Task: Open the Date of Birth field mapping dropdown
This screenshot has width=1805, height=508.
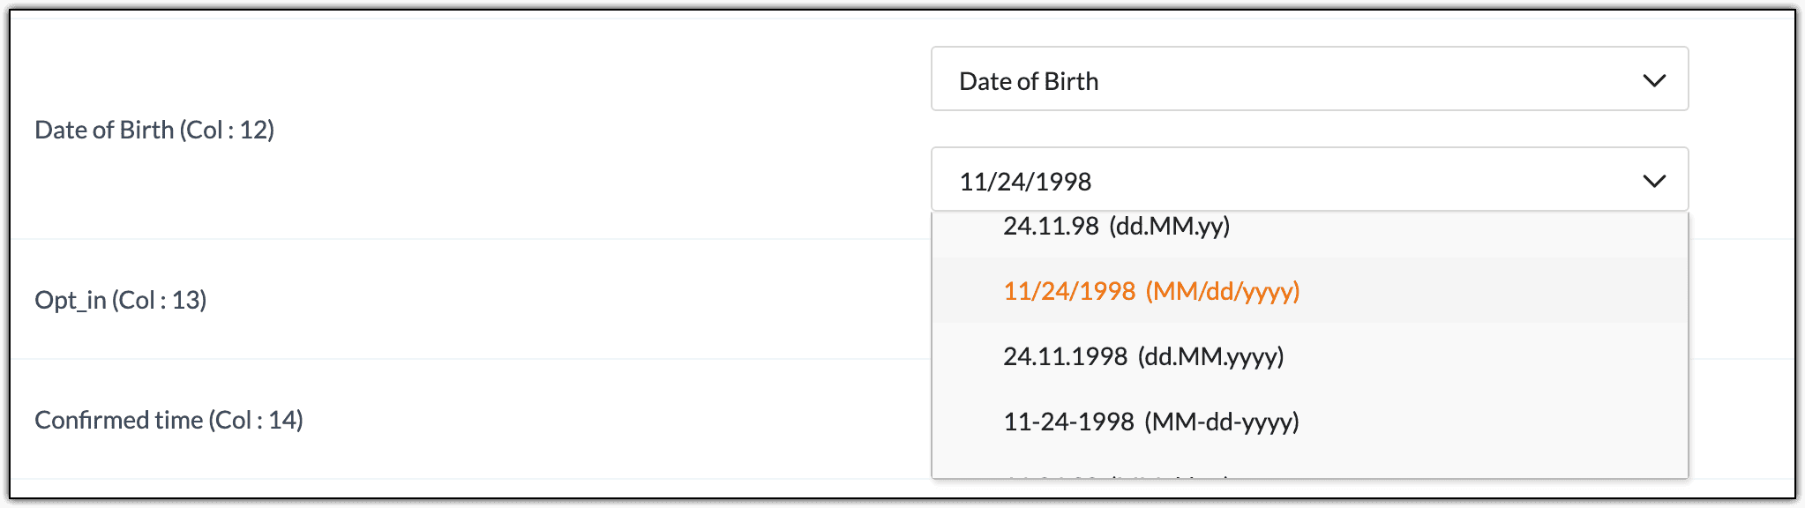Action: point(1309,79)
